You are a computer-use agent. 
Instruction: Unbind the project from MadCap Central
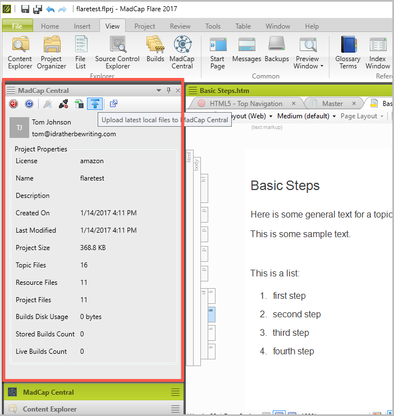click(63, 104)
